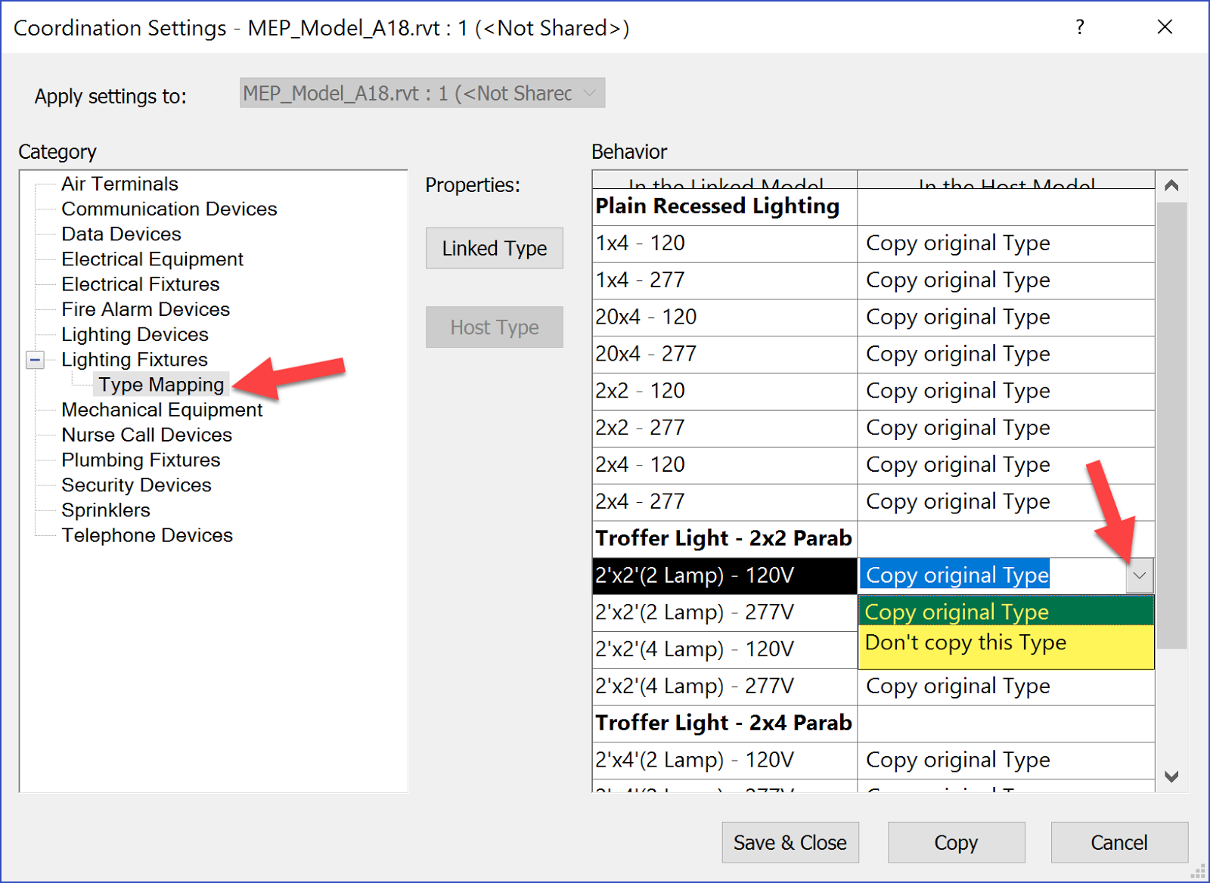Collapse the Lighting Fixtures category
The image size is (1210, 883).
pos(34,359)
